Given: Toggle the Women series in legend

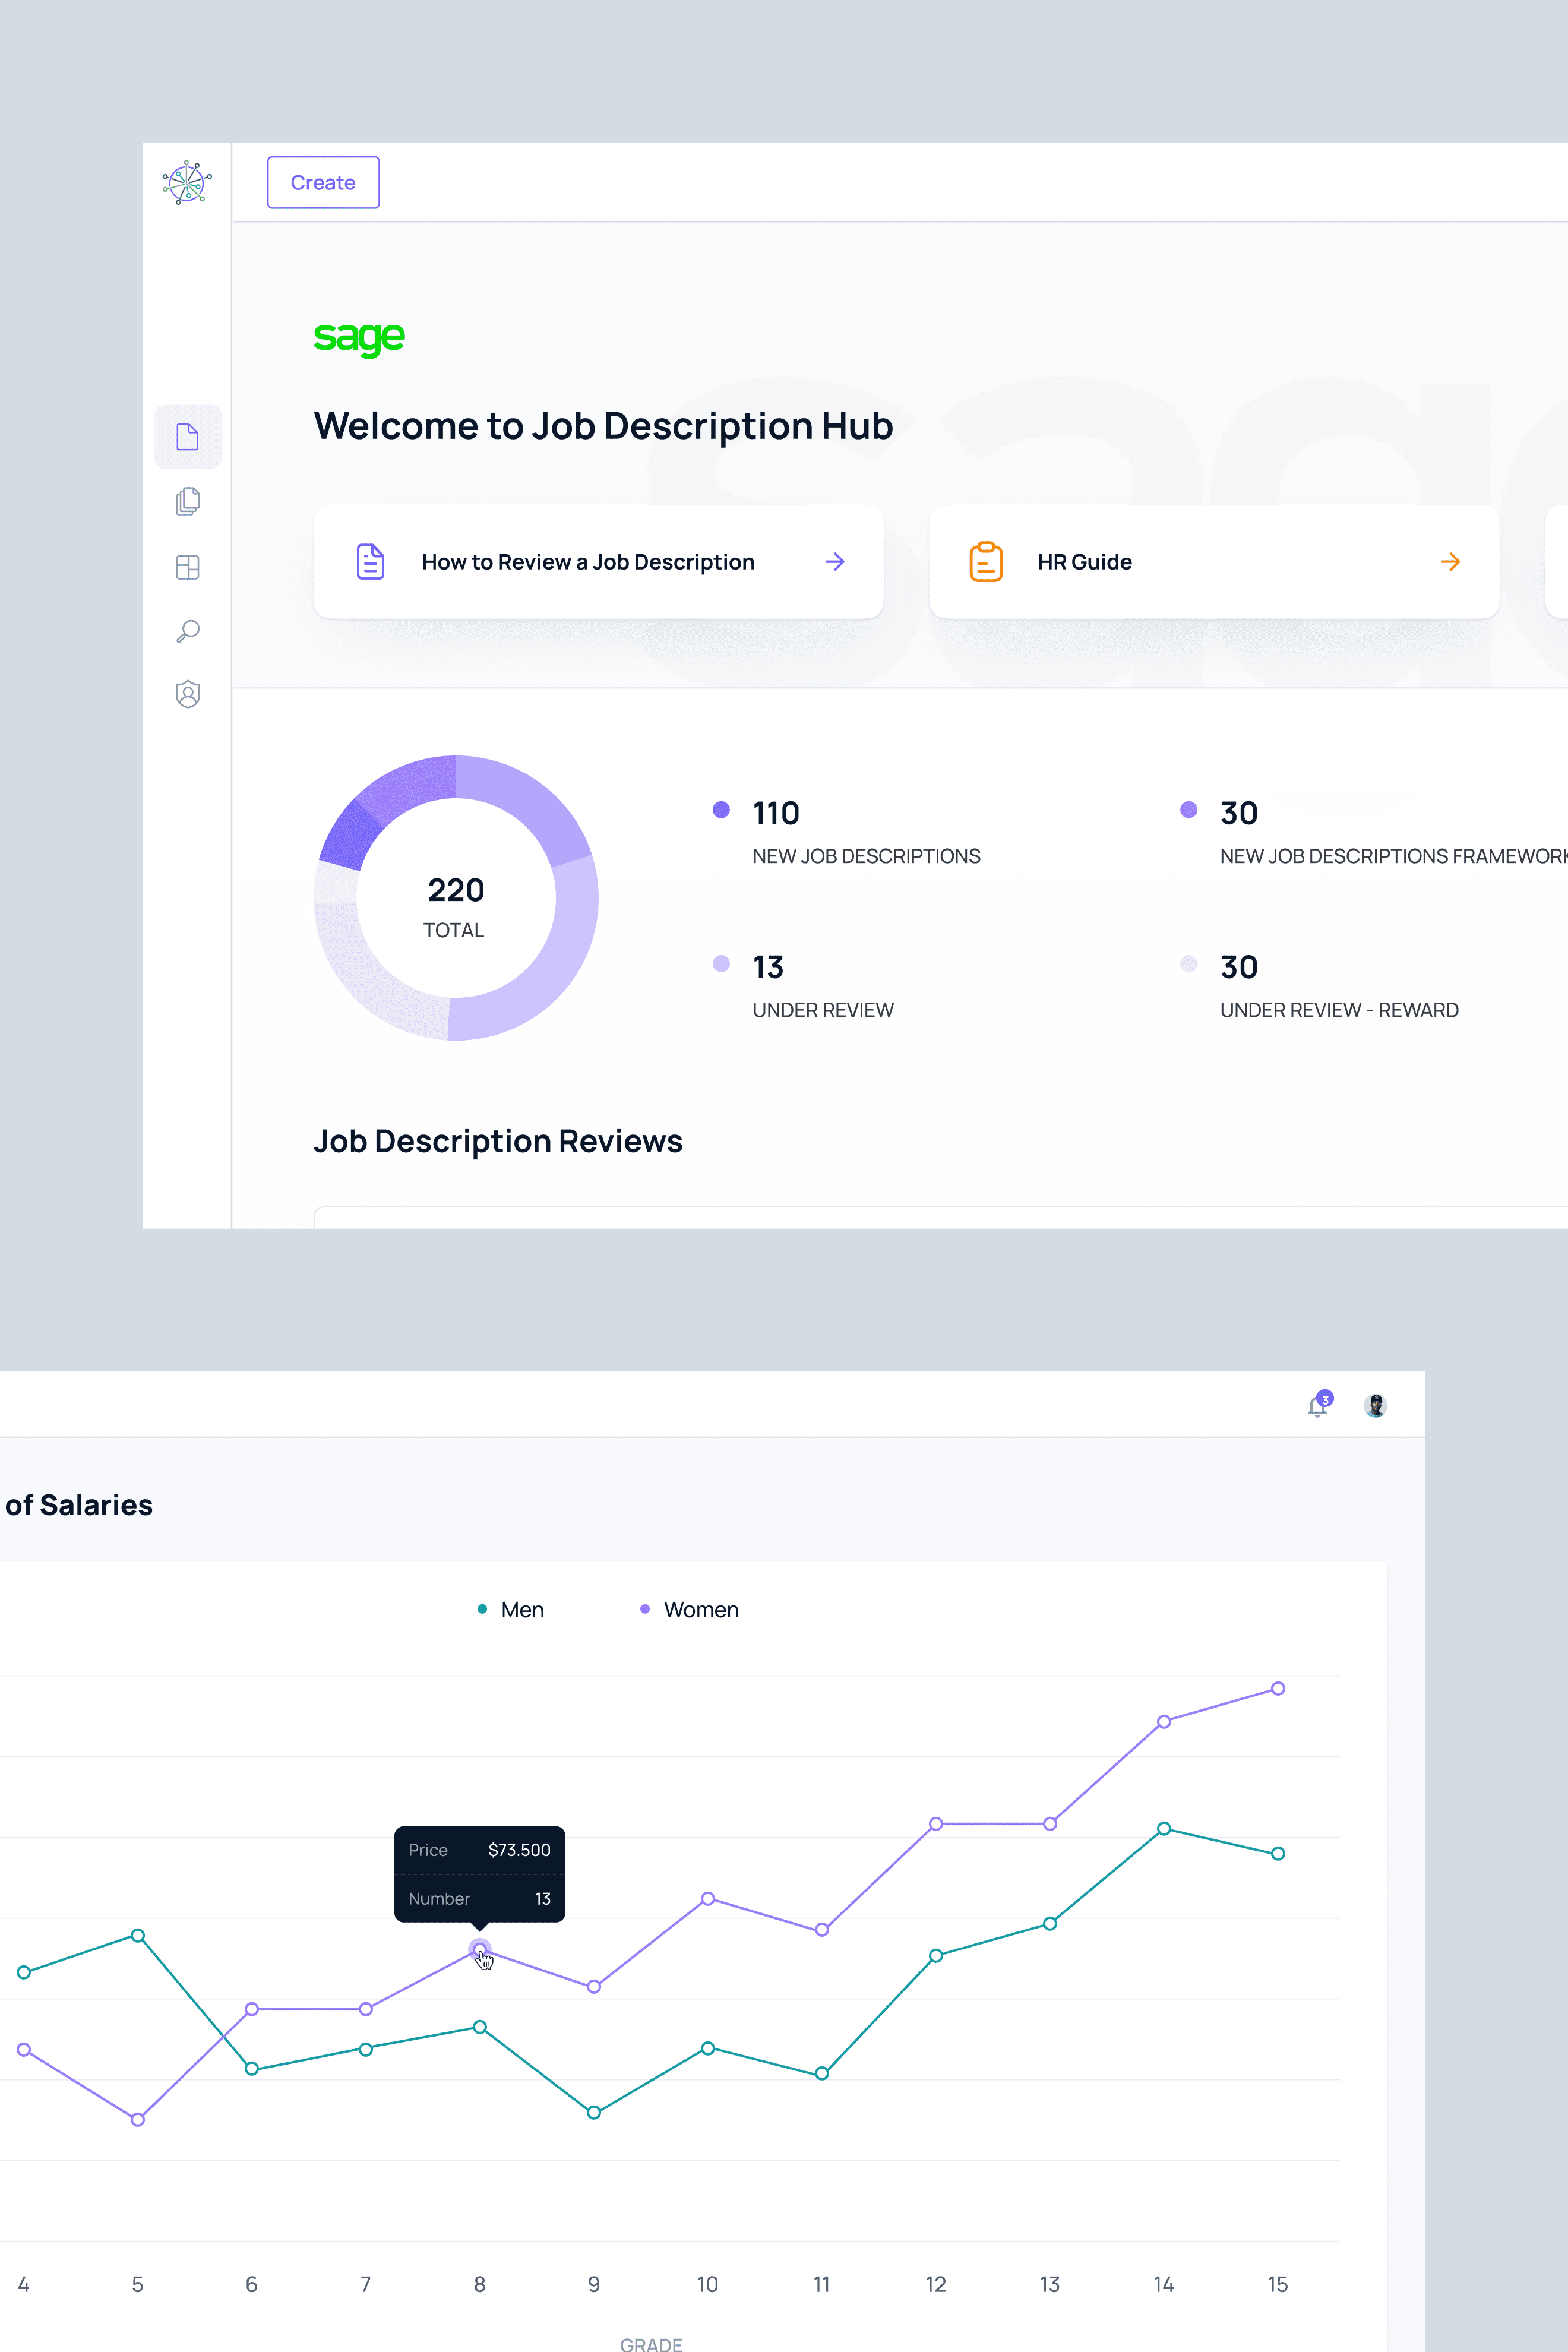Looking at the screenshot, I should click(690, 1609).
